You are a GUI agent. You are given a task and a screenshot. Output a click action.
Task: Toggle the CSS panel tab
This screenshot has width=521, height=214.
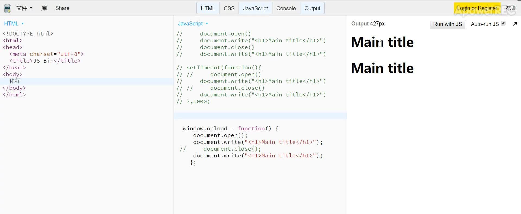(x=229, y=8)
